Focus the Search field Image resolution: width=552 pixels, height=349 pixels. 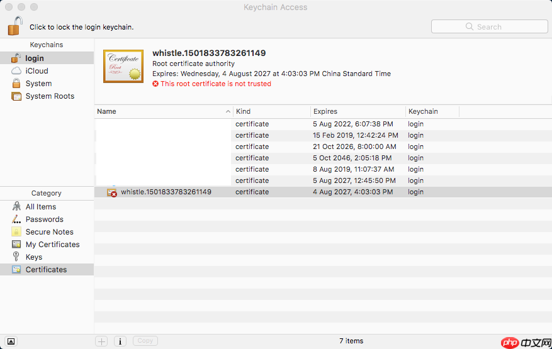pyautogui.click(x=489, y=27)
